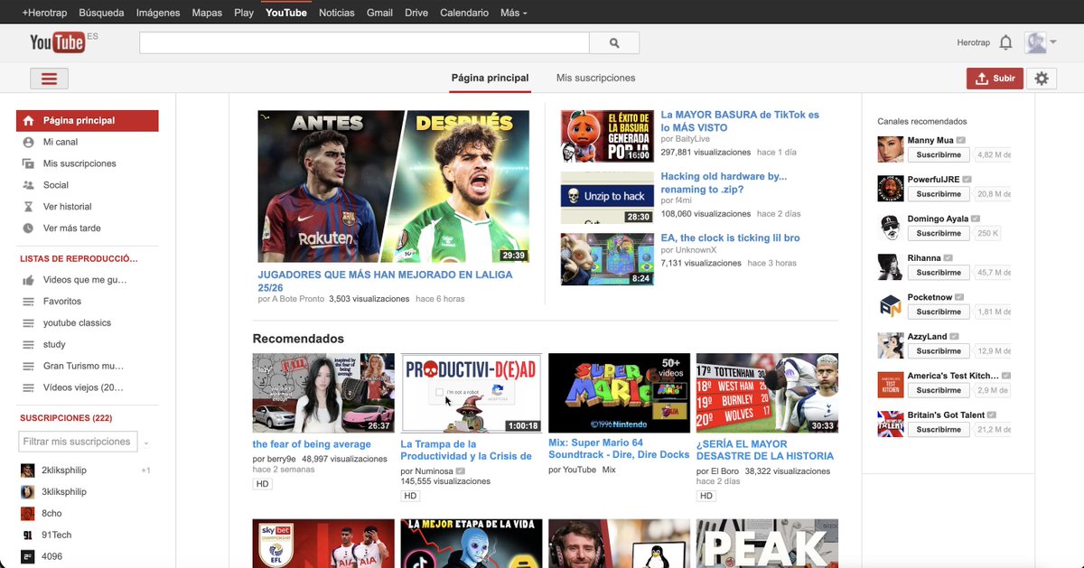
Task: Open the settings gear button
Action: pyautogui.click(x=1042, y=79)
